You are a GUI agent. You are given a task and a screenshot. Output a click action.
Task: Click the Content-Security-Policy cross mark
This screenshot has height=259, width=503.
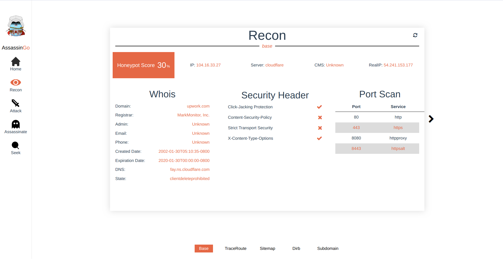click(x=320, y=117)
